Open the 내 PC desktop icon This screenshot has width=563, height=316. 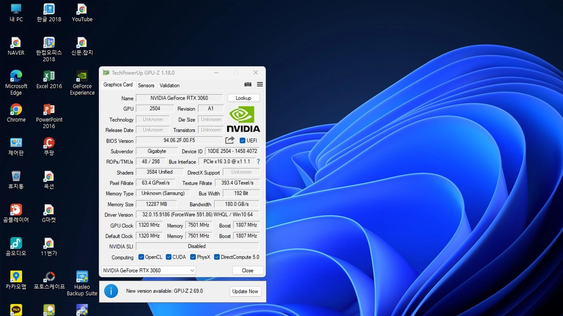16,13
